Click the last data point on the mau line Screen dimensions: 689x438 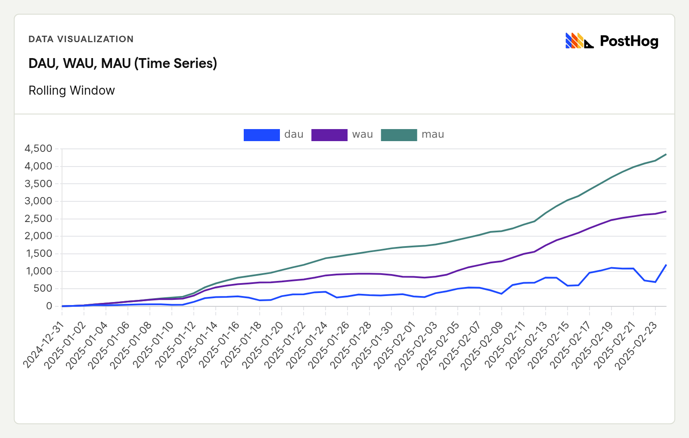point(666,154)
